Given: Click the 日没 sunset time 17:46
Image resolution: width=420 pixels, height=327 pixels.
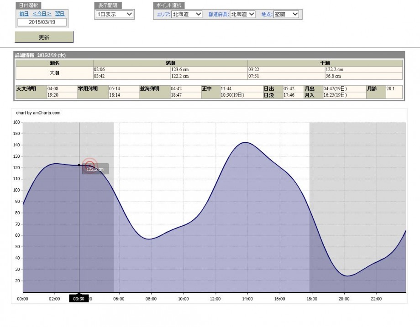Looking at the screenshot, I should (289, 95).
